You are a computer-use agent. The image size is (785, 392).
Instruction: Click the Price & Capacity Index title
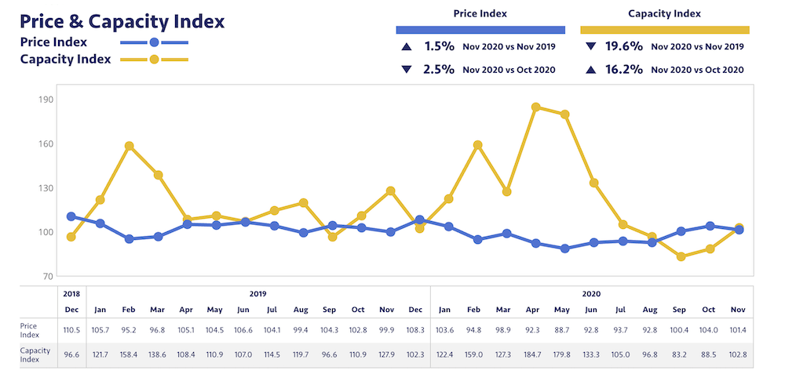[x=122, y=21]
